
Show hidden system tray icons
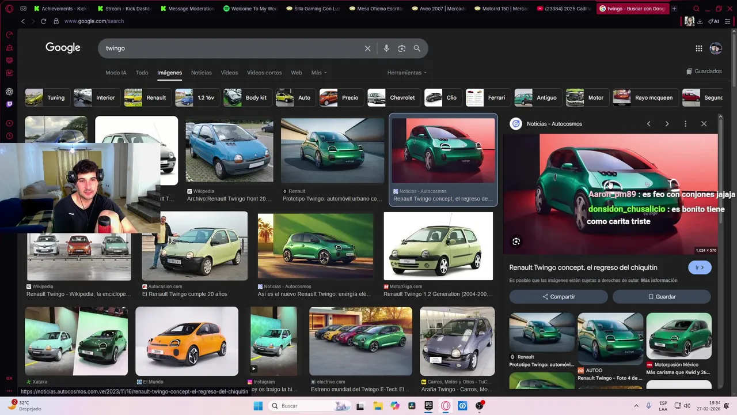tap(636, 406)
